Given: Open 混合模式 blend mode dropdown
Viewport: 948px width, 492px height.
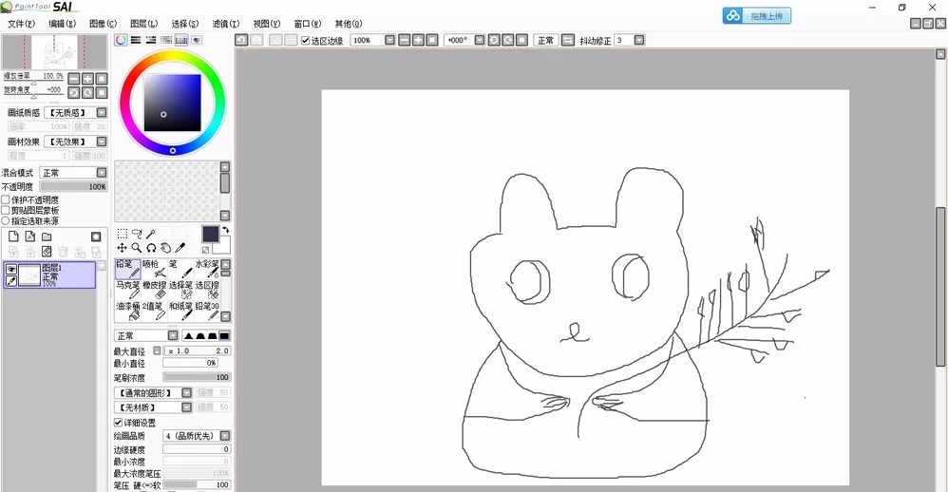Looking at the screenshot, I should pyautogui.click(x=102, y=173).
